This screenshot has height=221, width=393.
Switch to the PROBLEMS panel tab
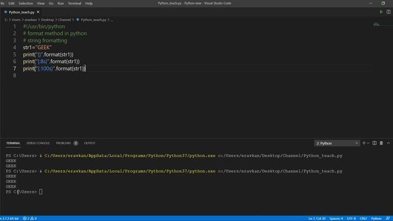pos(63,143)
